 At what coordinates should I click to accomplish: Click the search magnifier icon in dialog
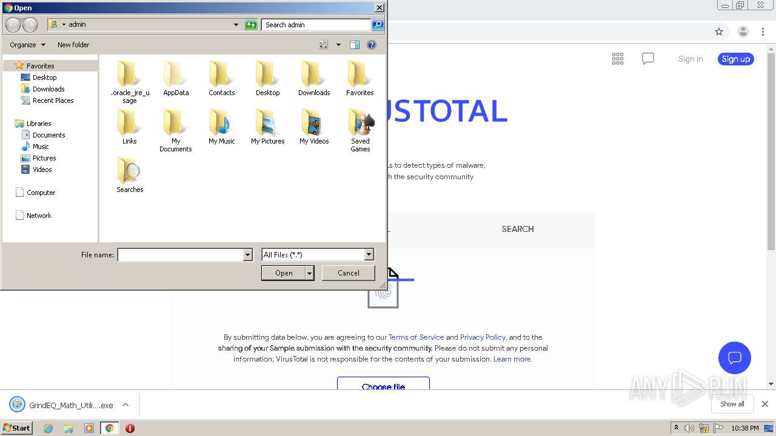377,25
